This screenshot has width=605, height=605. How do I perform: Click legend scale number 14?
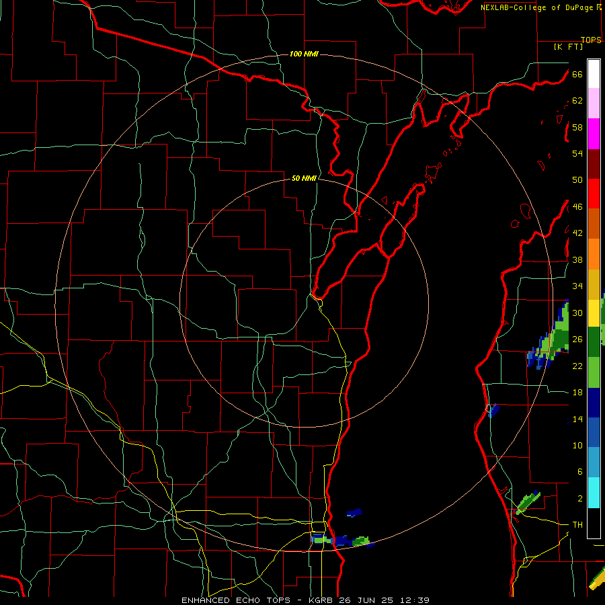577,419
